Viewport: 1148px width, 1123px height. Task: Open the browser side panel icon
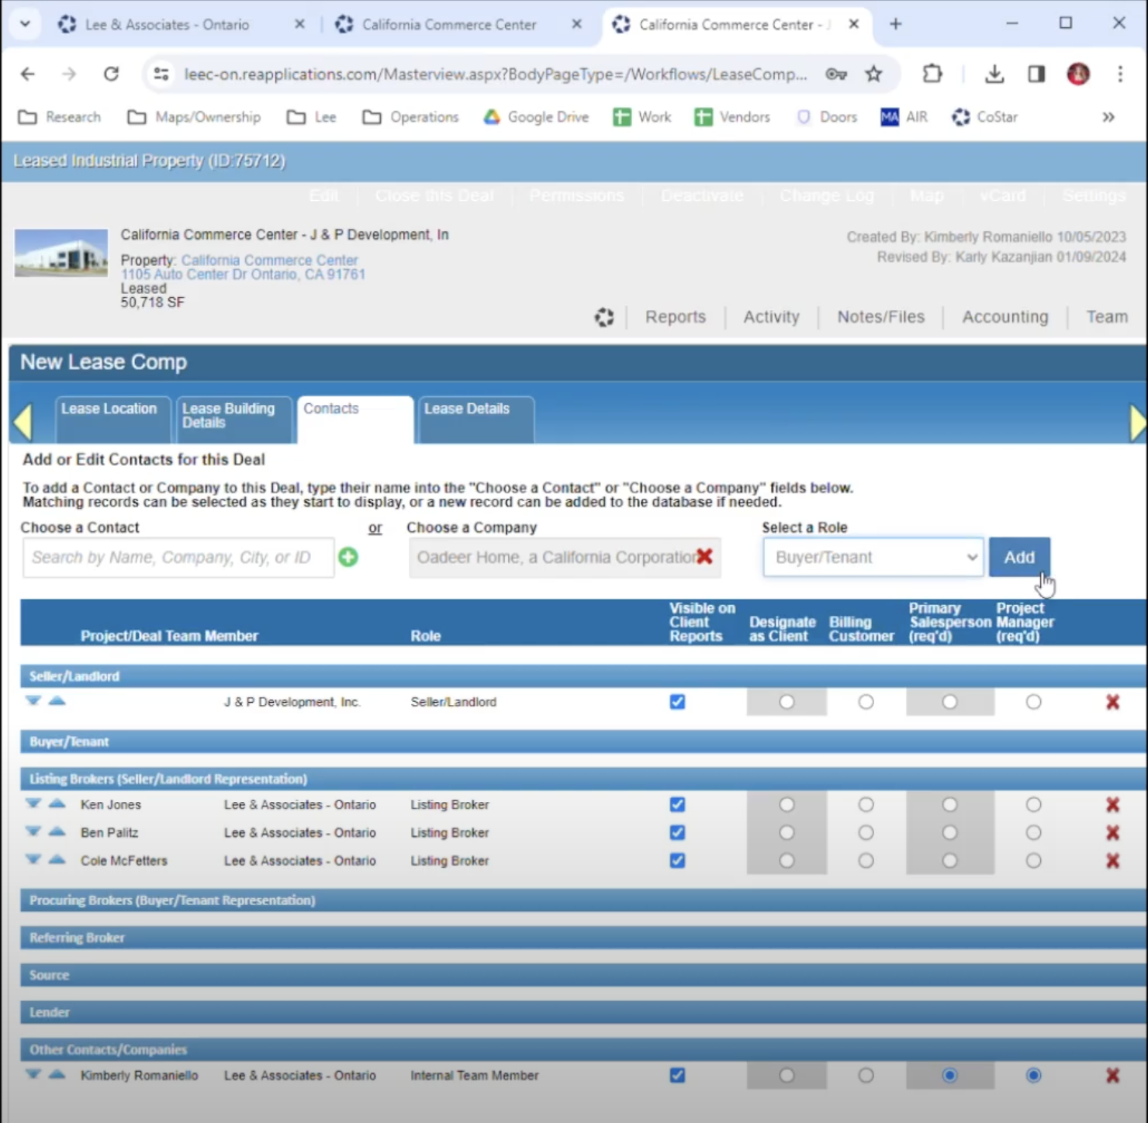point(1036,74)
